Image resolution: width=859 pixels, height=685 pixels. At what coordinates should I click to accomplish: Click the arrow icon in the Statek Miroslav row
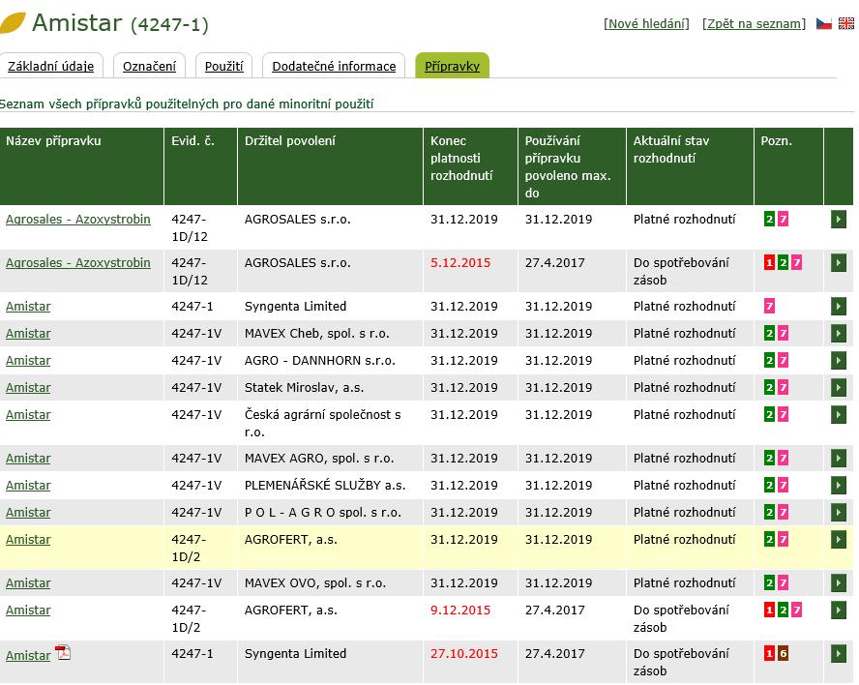pos(838,388)
